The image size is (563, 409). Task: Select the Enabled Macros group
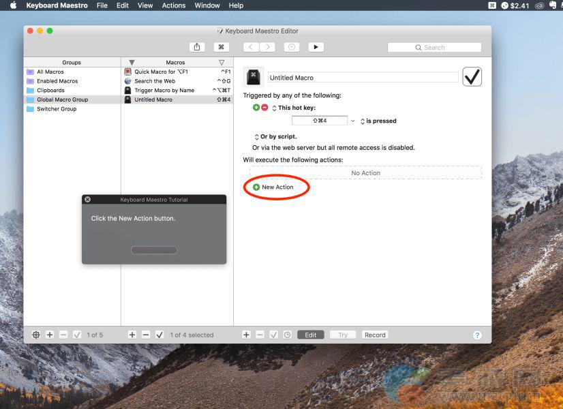click(72, 81)
